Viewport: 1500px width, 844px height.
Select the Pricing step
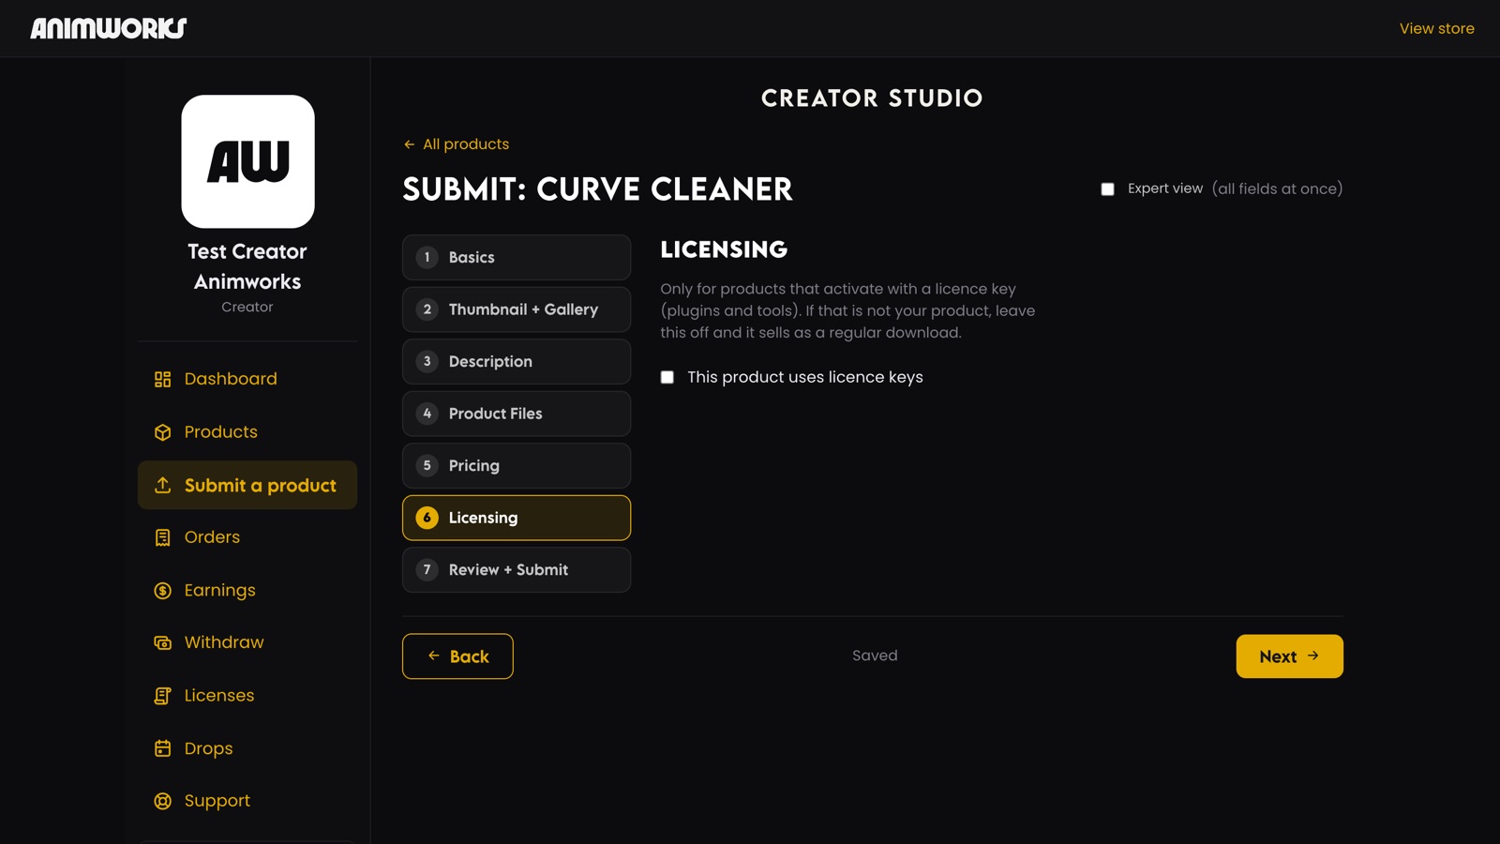[517, 465]
